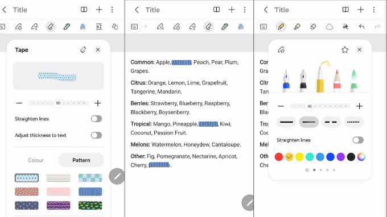Select the blue text style tool in the left toolbar
Viewport: 387px width, 217px height.
[83, 27]
